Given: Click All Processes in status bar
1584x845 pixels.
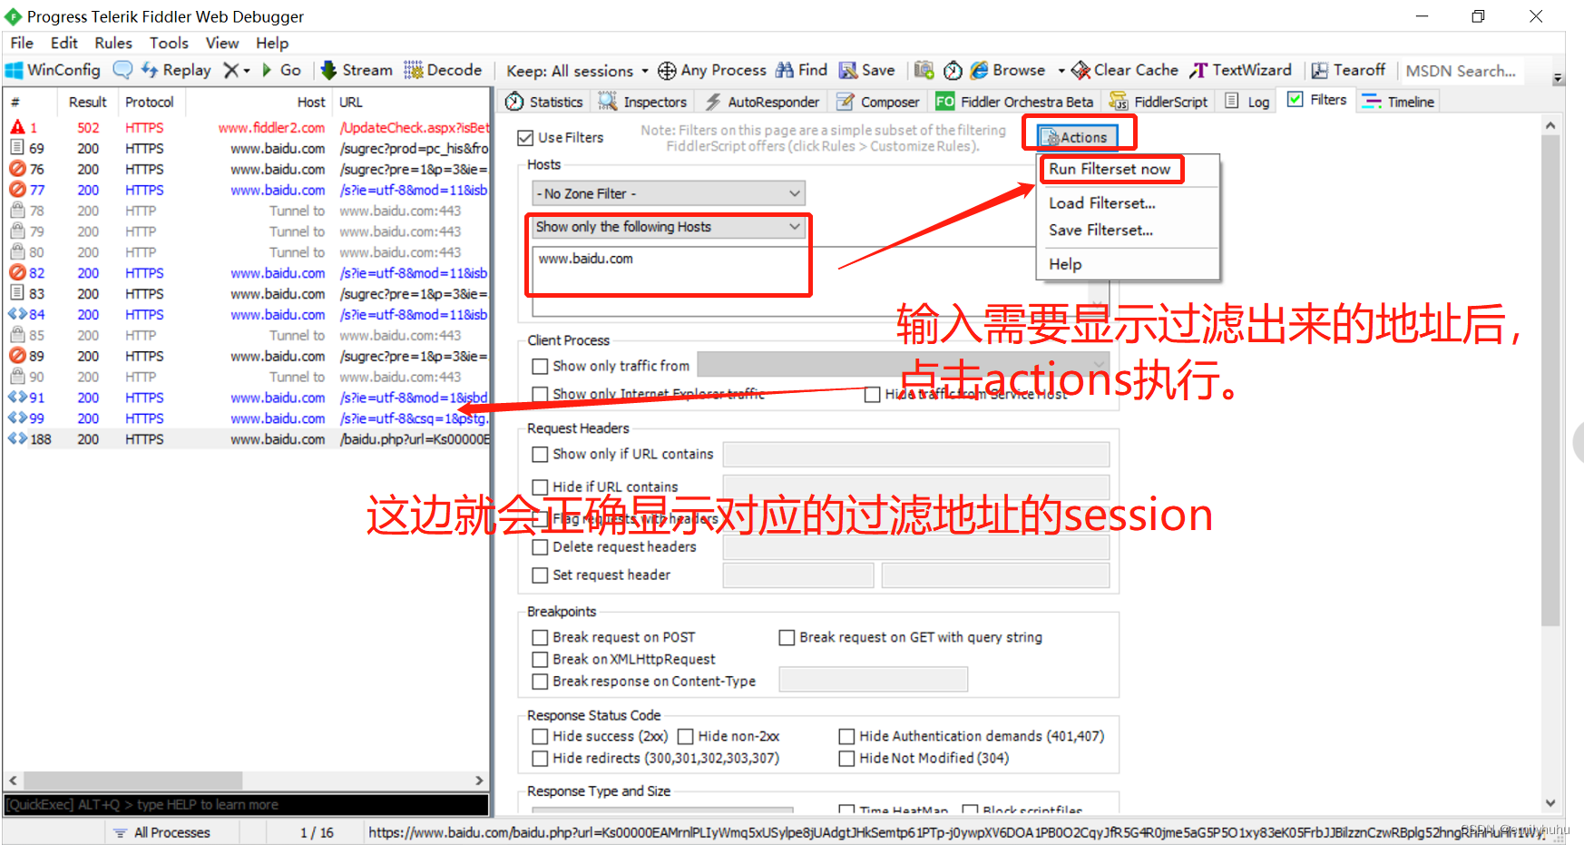Looking at the screenshot, I should pyautogui.click(x=161, y=832).
